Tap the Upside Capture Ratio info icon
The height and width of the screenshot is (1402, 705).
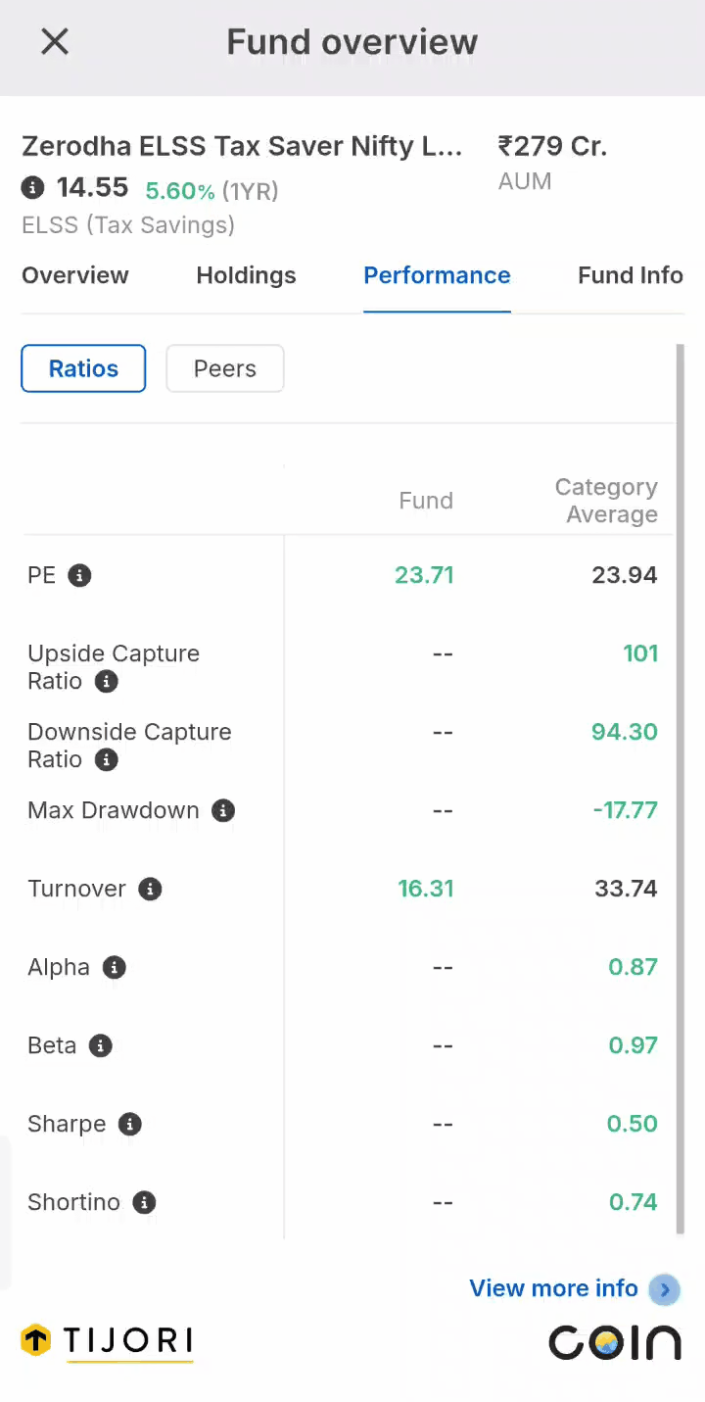[x=106, y=682]
